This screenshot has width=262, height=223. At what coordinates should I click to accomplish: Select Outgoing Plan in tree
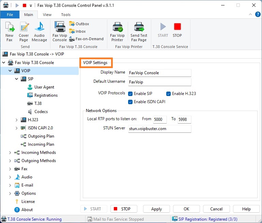(37, 136)
